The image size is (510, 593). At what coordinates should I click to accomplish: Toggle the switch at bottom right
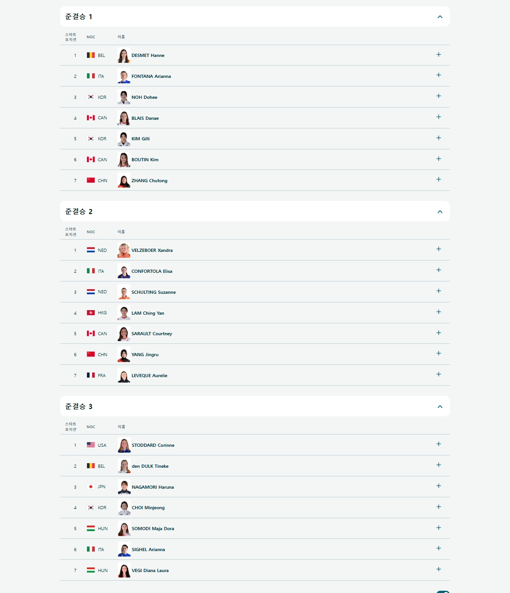pos(443,592)
